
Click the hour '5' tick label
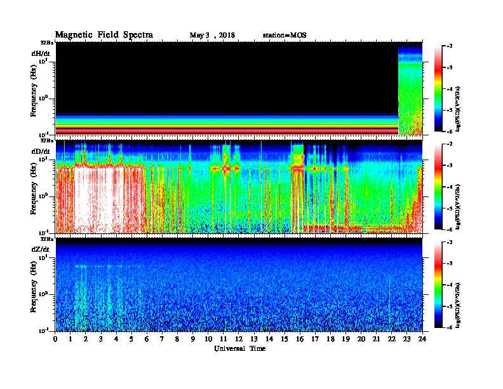click(131, 339)
